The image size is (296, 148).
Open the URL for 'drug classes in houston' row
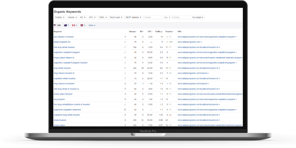click(x=192, y=84)
